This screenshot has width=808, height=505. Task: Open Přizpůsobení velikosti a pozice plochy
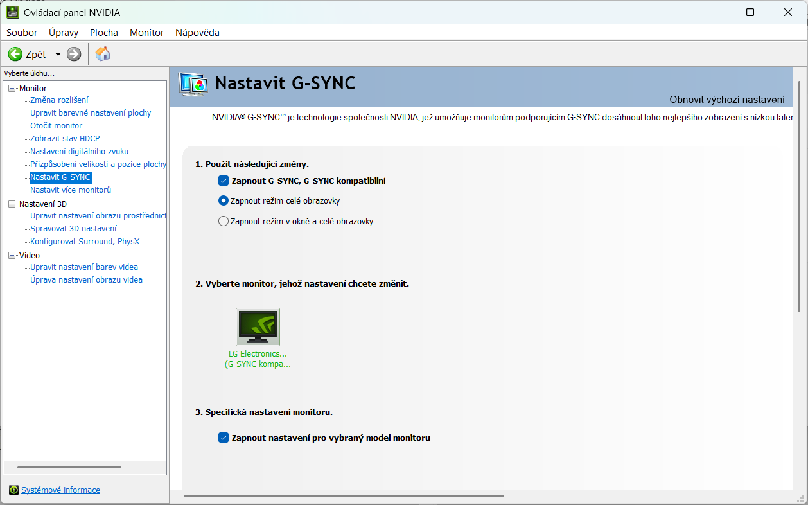coord(98,164)
